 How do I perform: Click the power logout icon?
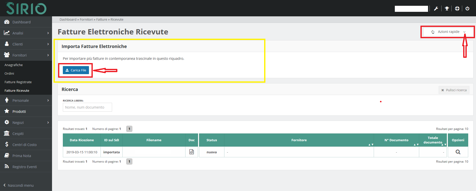coord(467,9)
